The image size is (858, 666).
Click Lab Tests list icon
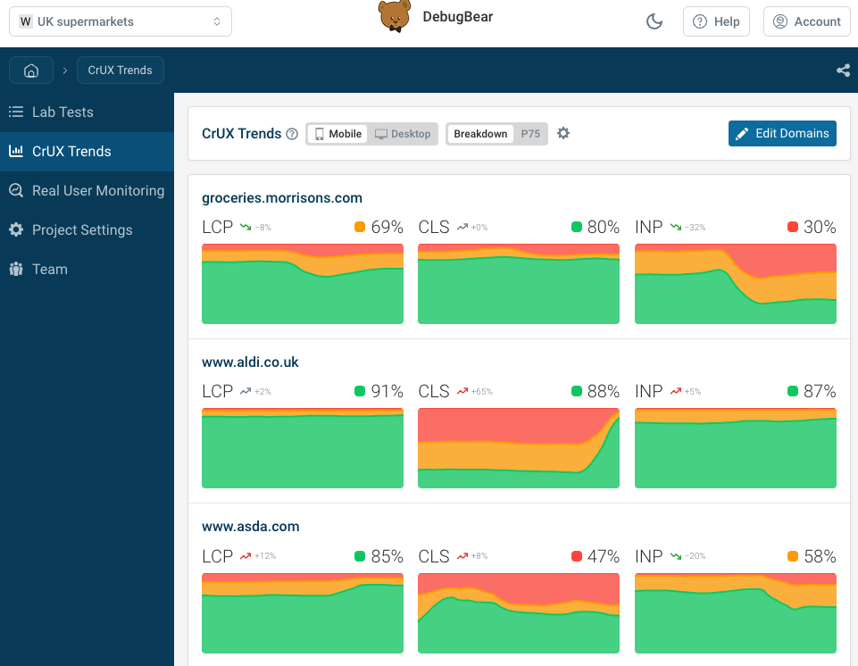[16, 112]
